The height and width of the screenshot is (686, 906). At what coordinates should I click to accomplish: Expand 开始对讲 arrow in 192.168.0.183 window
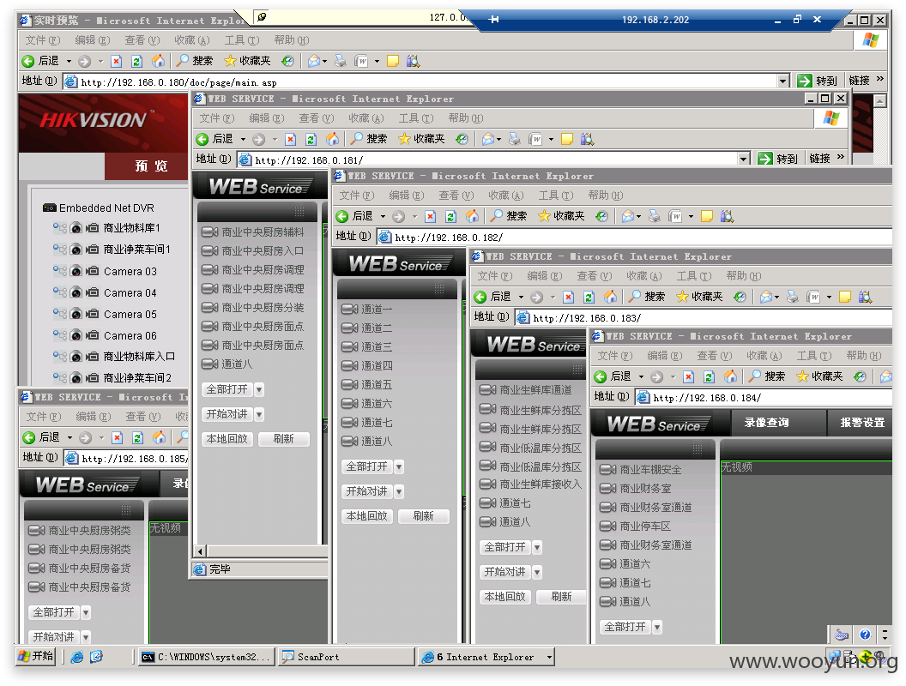pyautogui.click(x=537, y=572)
